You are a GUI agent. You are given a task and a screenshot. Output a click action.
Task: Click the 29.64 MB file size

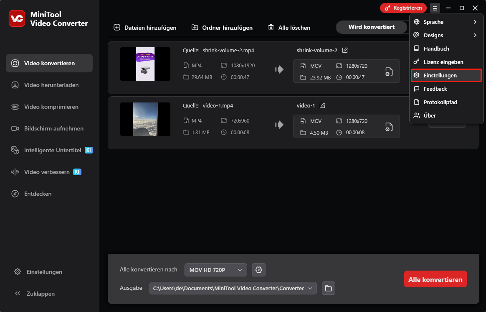point(202,77)
